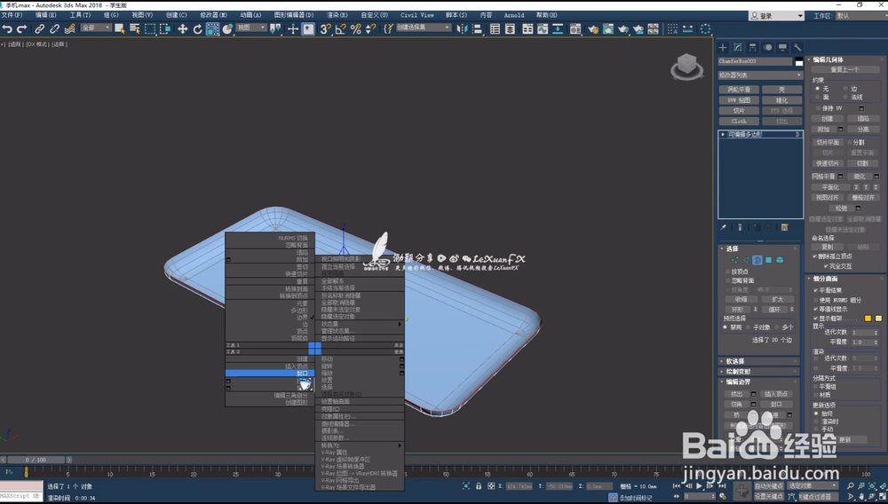Click the time slider 0 / 100 handle

(x=36, y=460)
